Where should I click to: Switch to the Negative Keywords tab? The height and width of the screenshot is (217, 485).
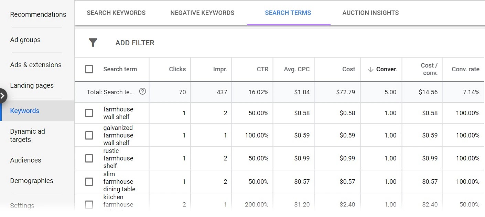202,13
